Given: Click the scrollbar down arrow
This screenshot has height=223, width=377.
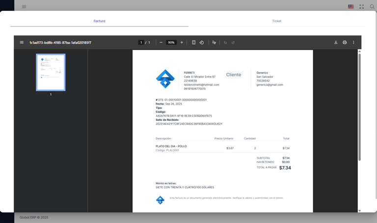Looking at the screenshot, I should (359, 211).
